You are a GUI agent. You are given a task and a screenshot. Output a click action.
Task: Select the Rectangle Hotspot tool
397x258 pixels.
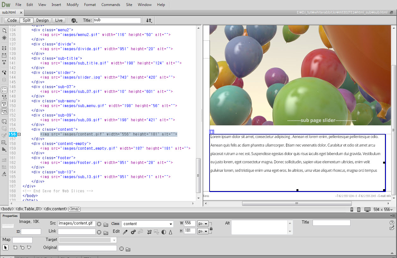click(x=15, y=248)
